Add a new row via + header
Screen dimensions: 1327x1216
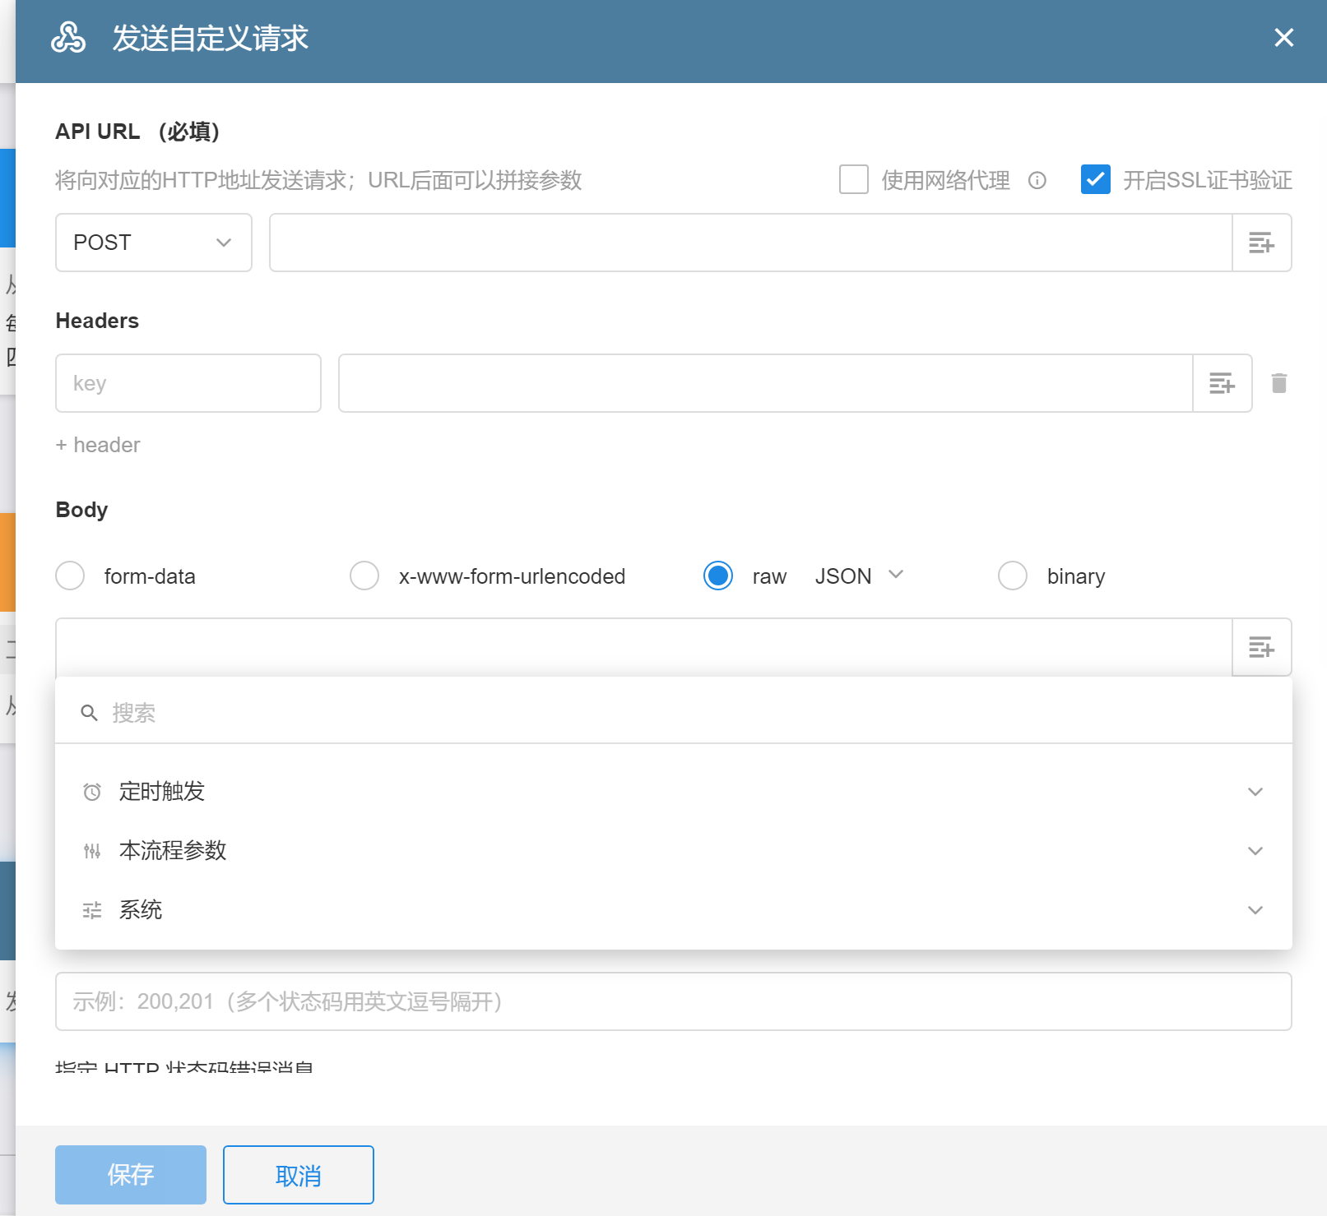98,445
